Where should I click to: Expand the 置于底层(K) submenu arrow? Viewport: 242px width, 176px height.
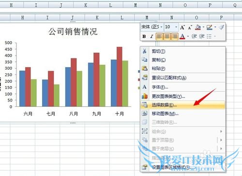tap(221, 148)
